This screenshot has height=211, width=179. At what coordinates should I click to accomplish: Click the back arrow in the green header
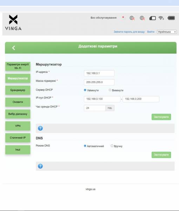point(14,48)
